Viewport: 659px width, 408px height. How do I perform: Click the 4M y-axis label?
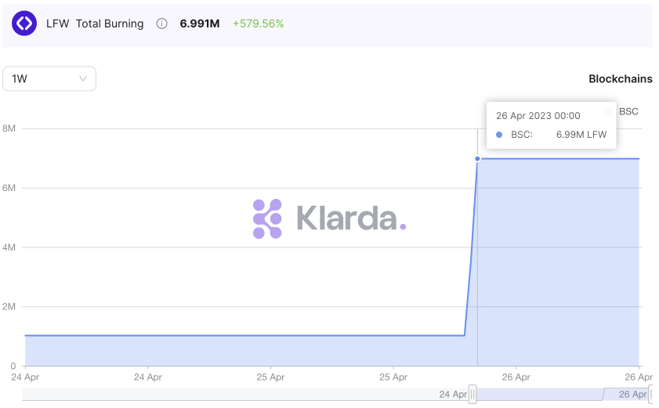[x=9, y=247]
